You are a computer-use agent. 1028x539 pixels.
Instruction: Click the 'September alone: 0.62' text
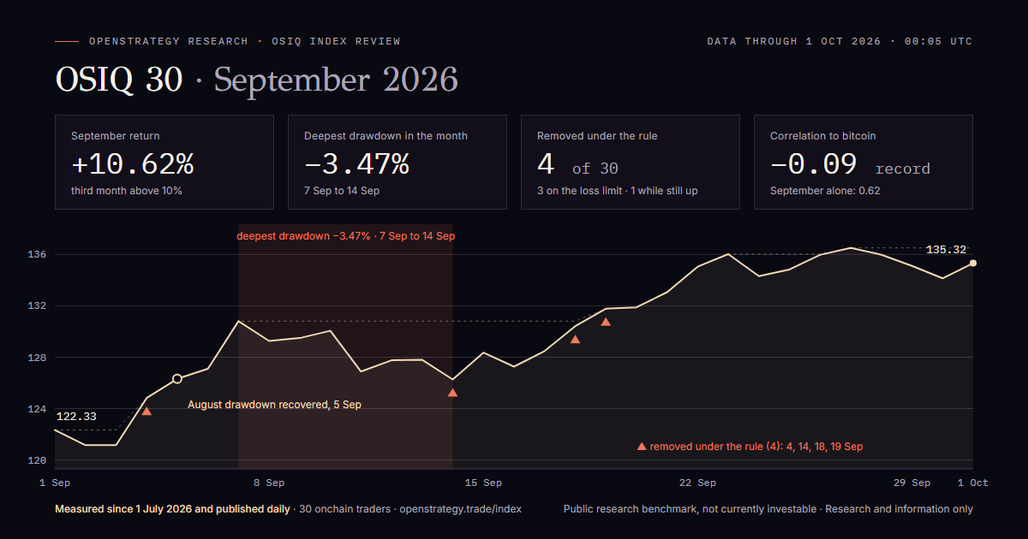tap(825, 191)
